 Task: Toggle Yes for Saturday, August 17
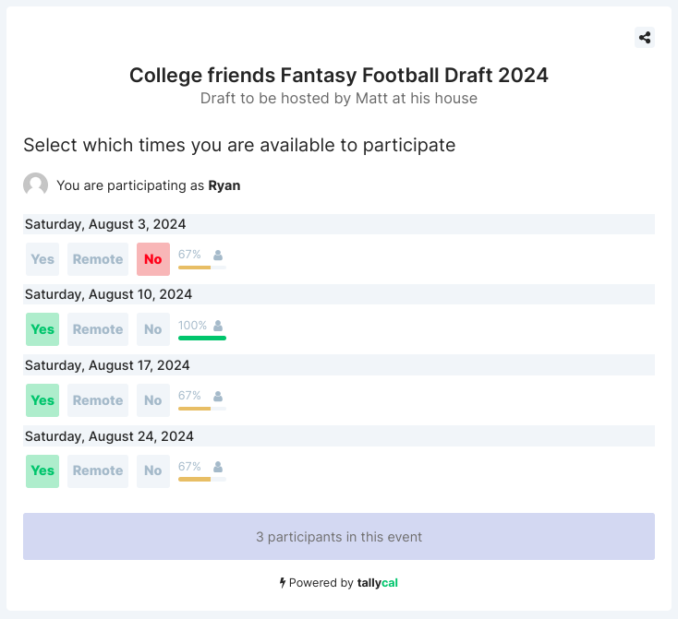[x=42, y=400]
